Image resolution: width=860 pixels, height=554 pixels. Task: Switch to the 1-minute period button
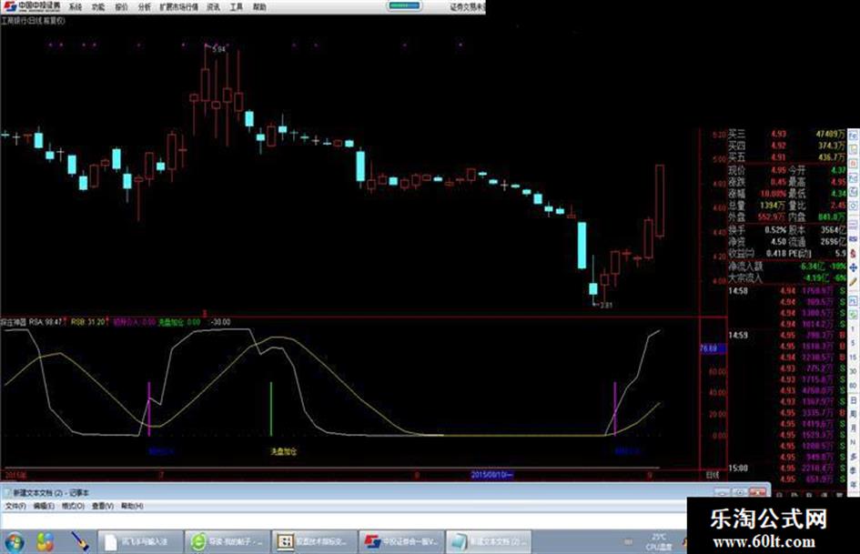[x=853, y=328]
